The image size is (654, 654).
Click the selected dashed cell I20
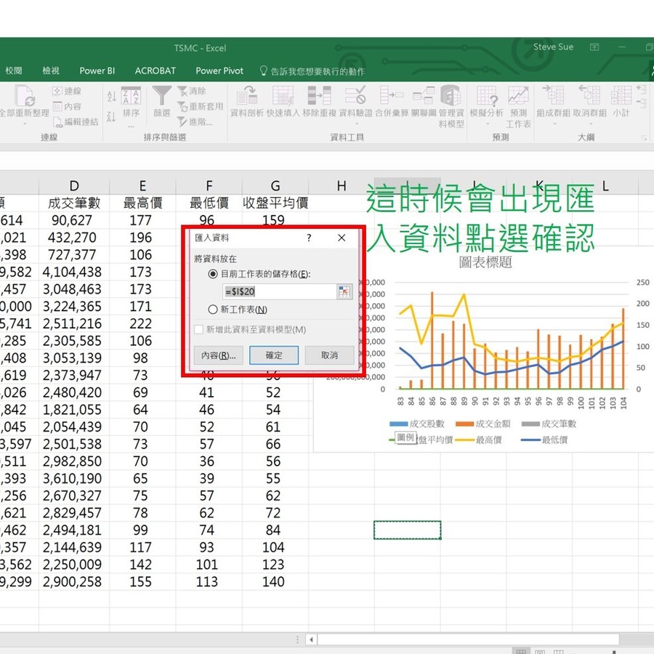click(407, 530)
